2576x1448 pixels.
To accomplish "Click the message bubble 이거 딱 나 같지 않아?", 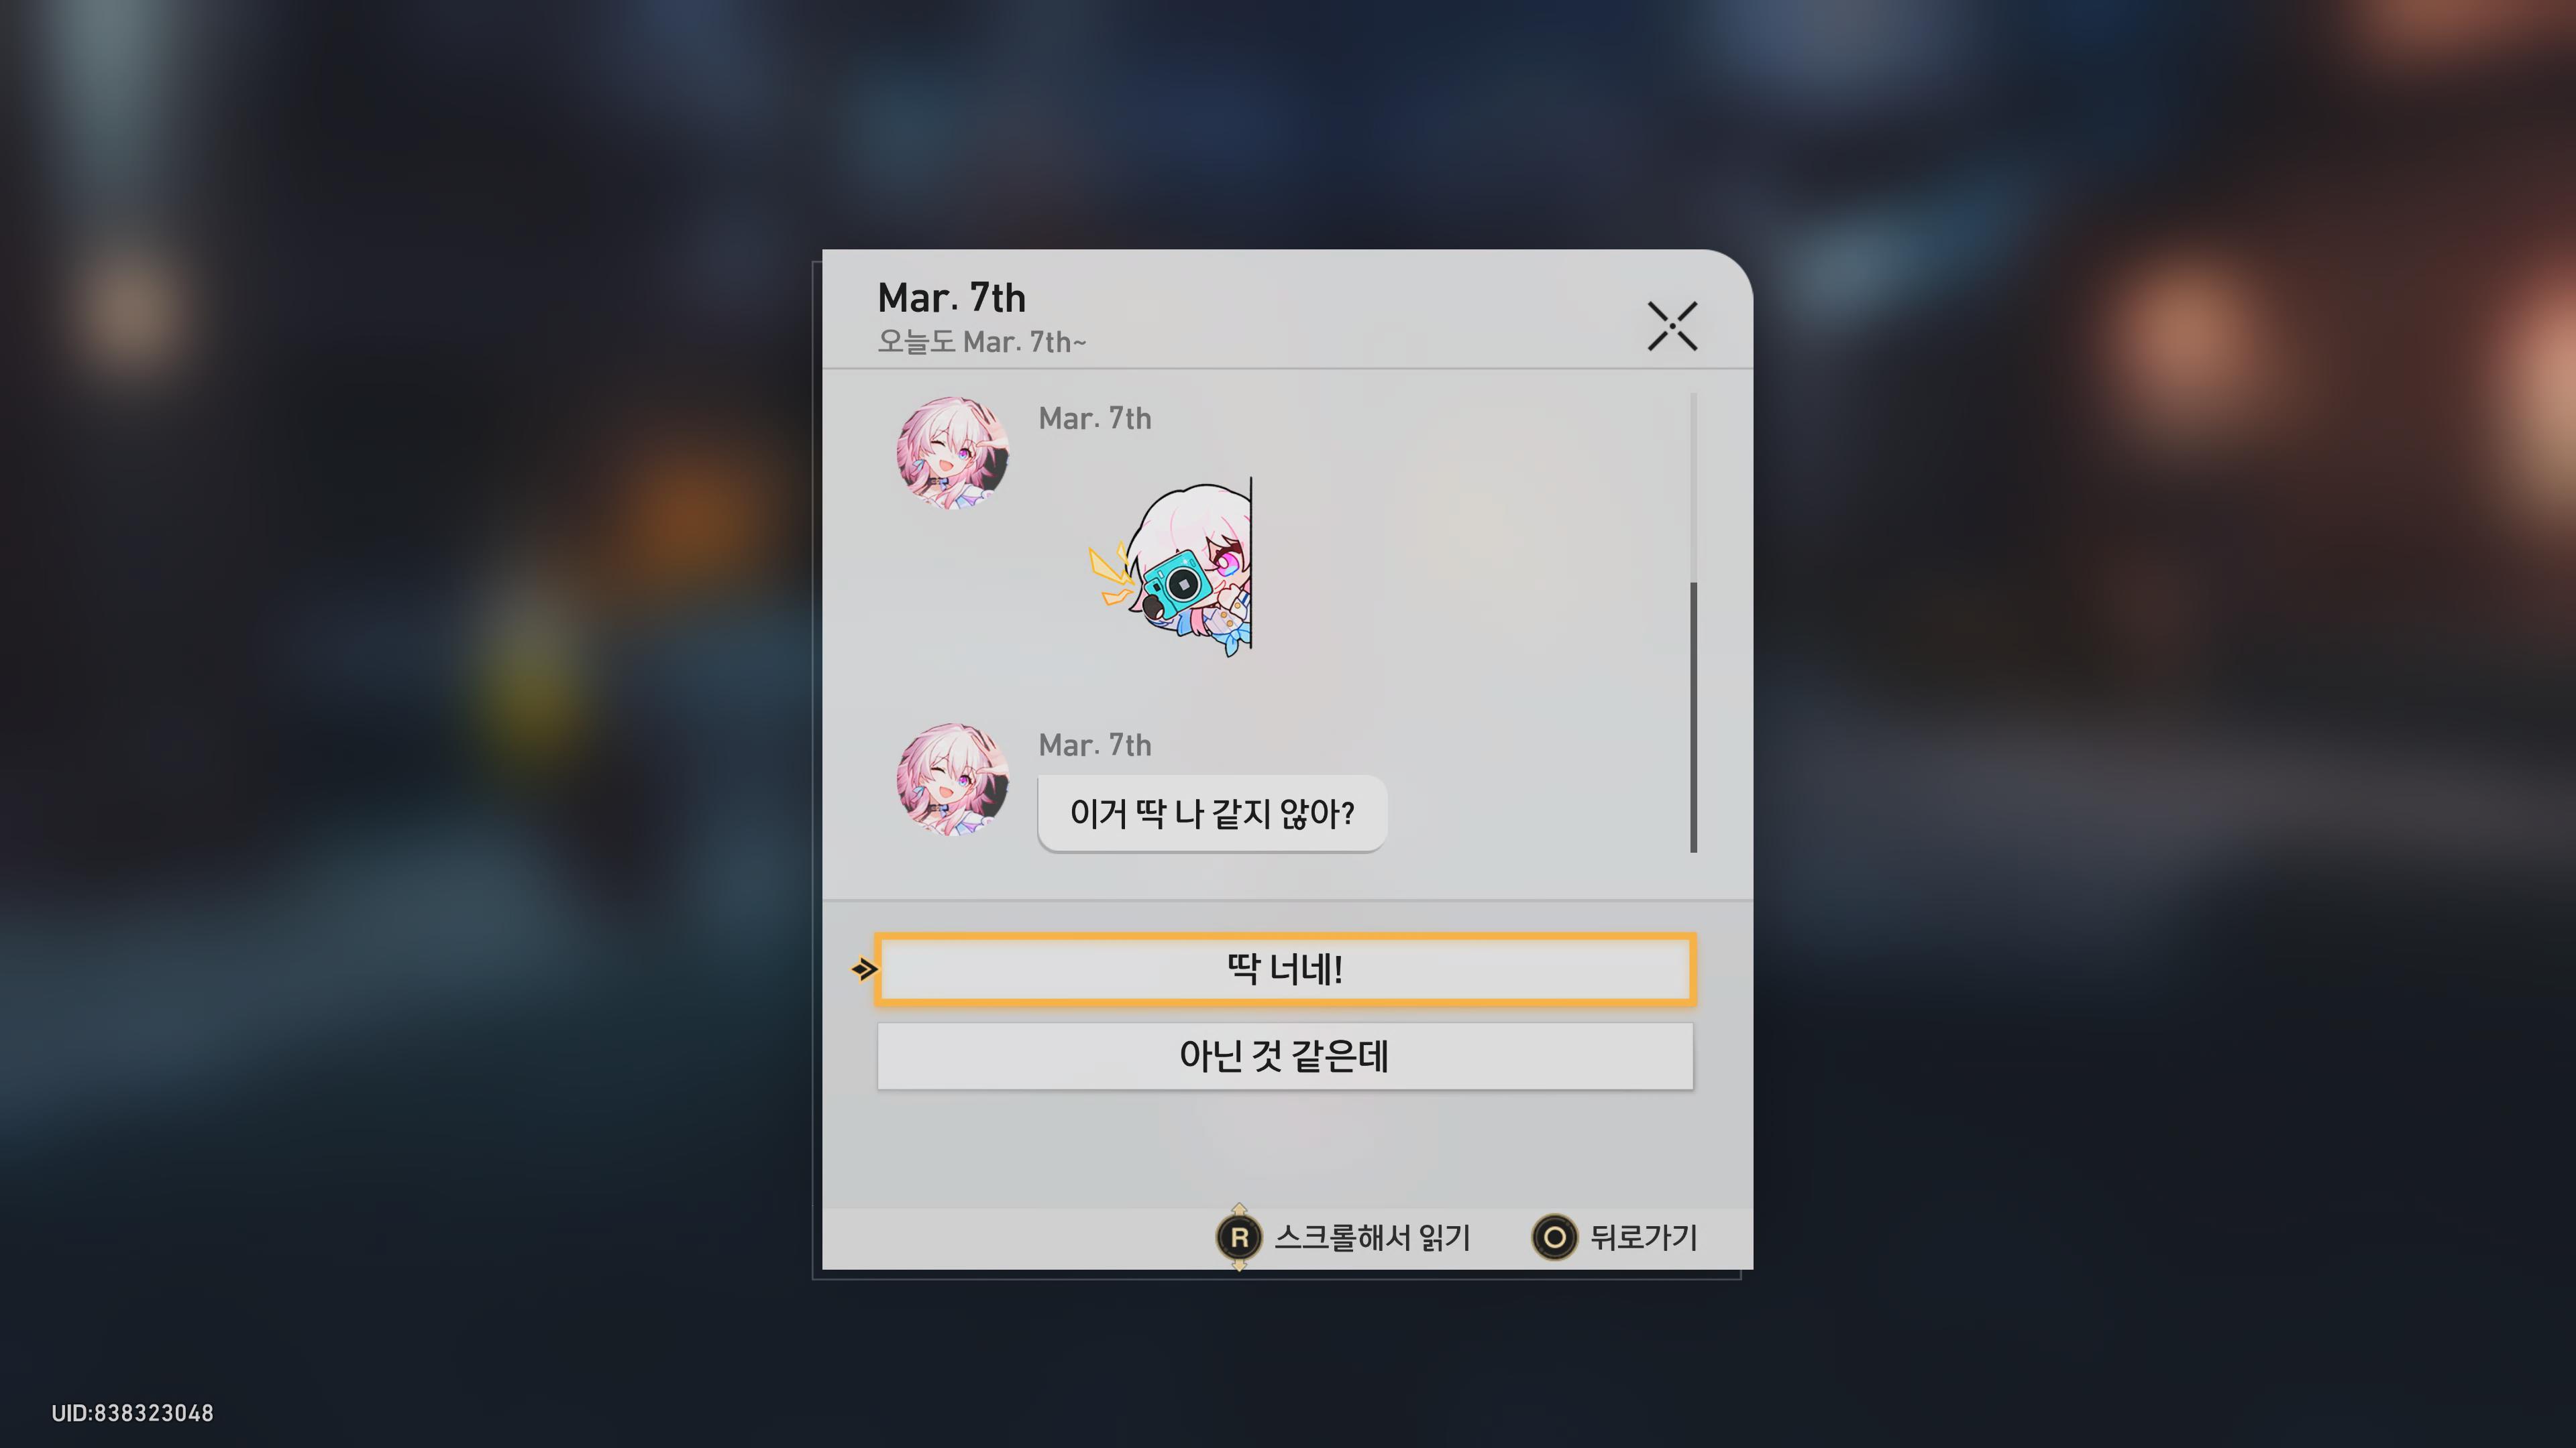I will [1212, 813].
